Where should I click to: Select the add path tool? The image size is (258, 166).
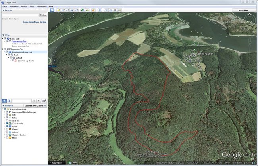pyautogui.click(x=67, y=10)
